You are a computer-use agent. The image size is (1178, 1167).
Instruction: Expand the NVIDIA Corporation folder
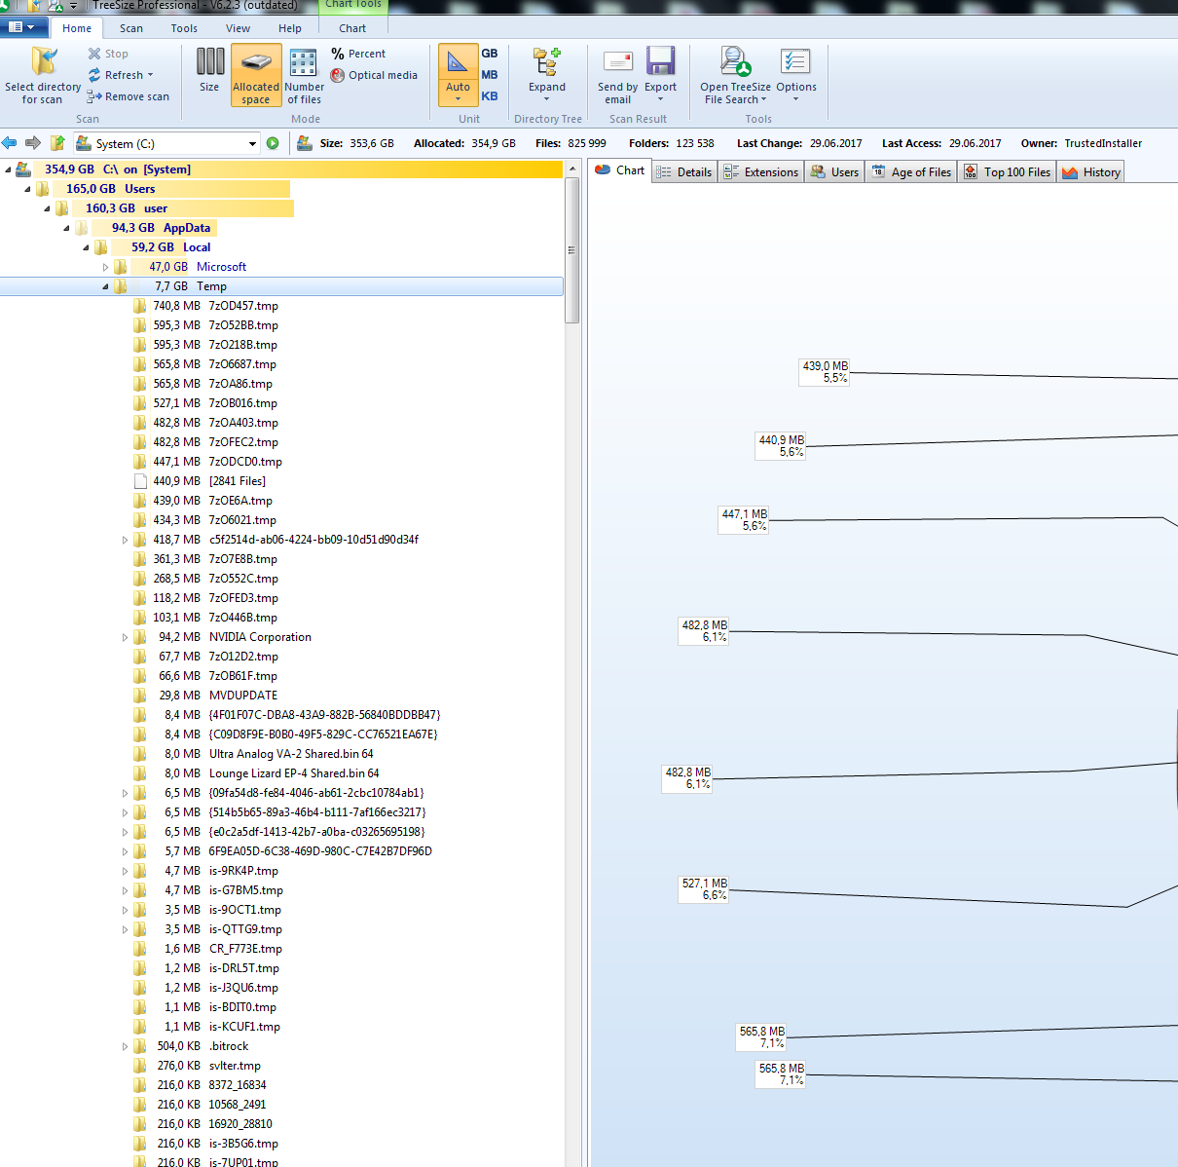tap(125, 637)
